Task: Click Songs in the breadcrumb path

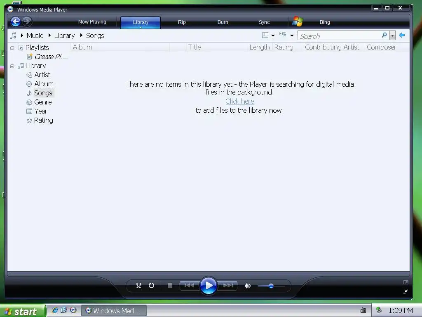Action: (x=95, y=35)
